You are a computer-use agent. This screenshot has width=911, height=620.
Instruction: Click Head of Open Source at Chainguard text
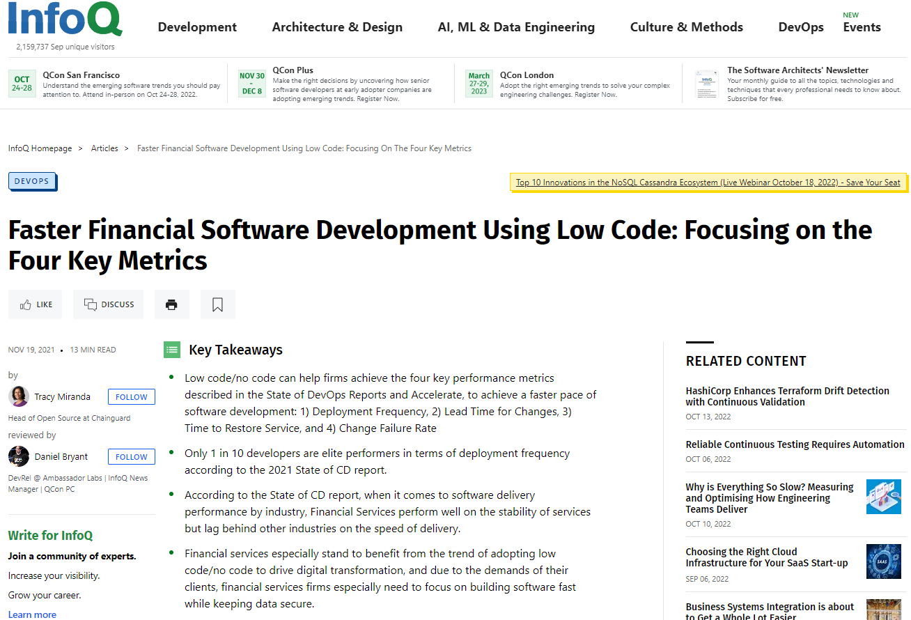(x=69, y=418)
